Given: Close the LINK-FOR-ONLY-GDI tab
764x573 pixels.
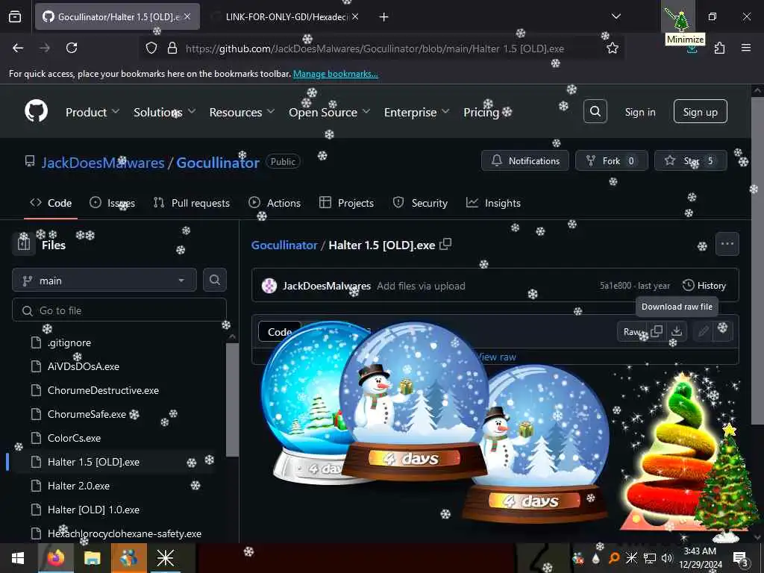Looking at the screenshot, I should click(355, 16).
